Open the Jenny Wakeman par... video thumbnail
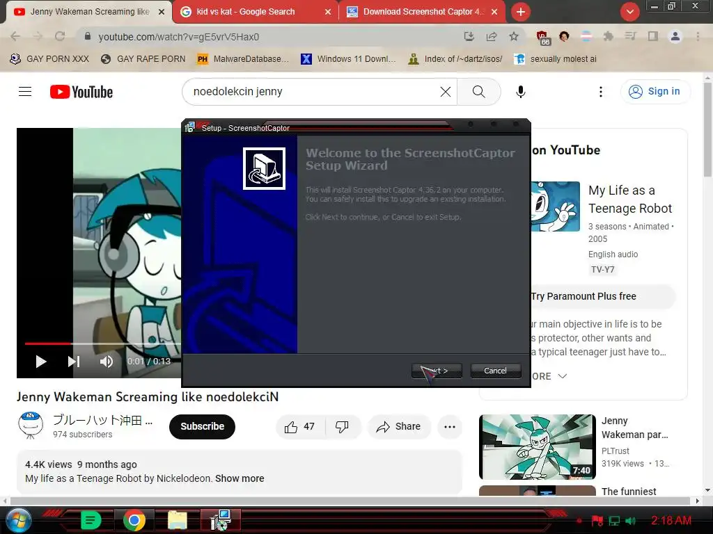 537,447
